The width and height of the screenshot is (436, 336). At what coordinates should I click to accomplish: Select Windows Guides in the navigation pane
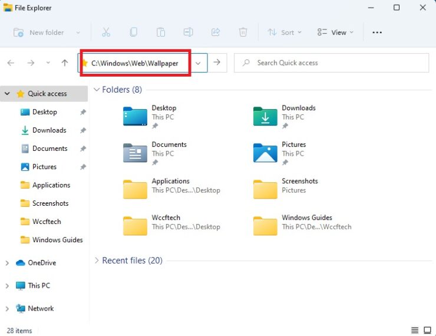click(x=57, y=240)
